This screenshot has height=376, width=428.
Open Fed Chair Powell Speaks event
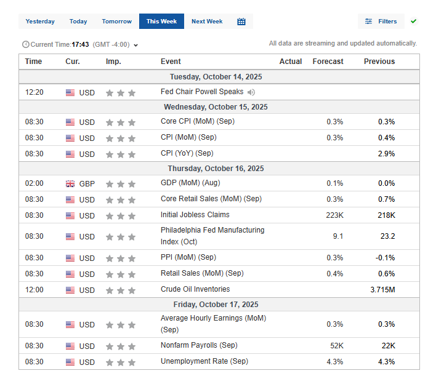tap(202, 92)
